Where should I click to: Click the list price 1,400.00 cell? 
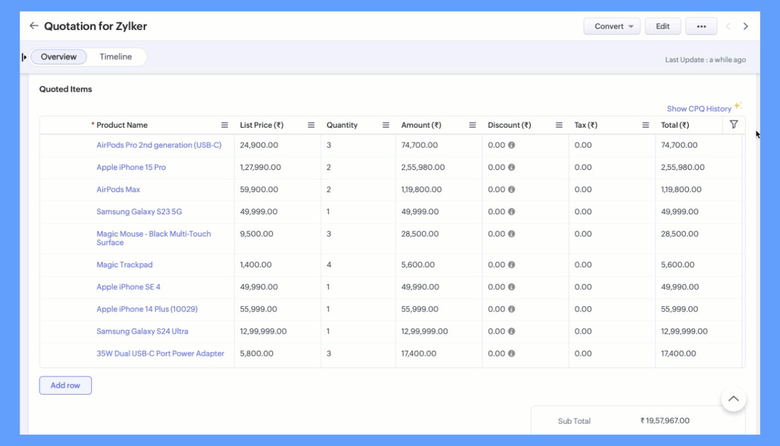coord(256,265)
